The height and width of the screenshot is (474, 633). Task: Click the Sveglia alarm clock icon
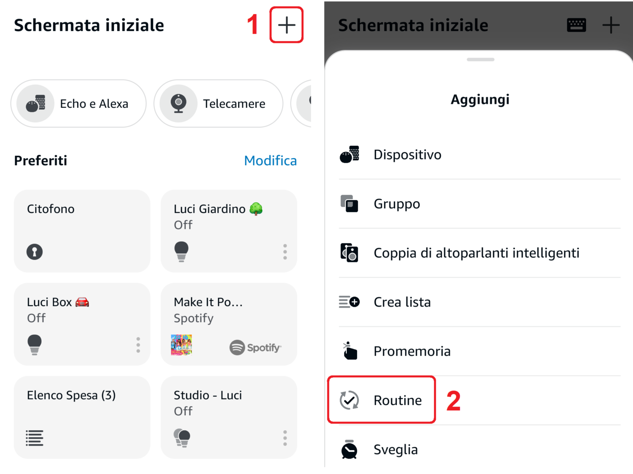click(x=349, y=449)
